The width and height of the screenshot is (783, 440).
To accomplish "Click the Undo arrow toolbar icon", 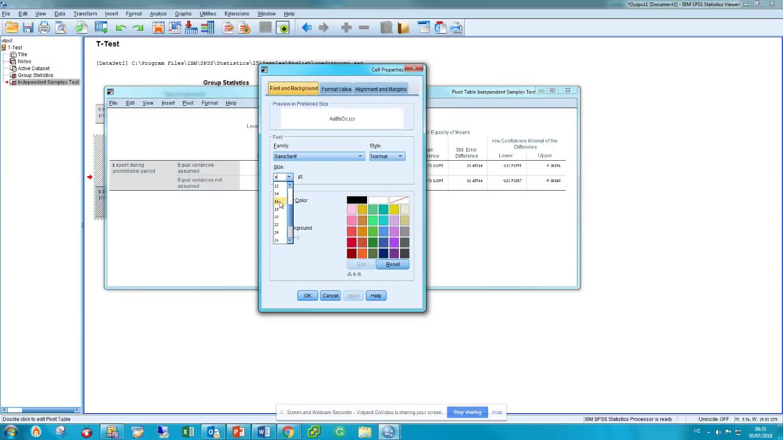I will (x=121, y=28).
